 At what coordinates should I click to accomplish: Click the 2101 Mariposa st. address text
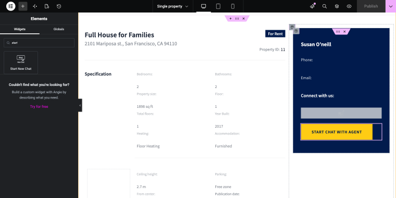[131, 44]
